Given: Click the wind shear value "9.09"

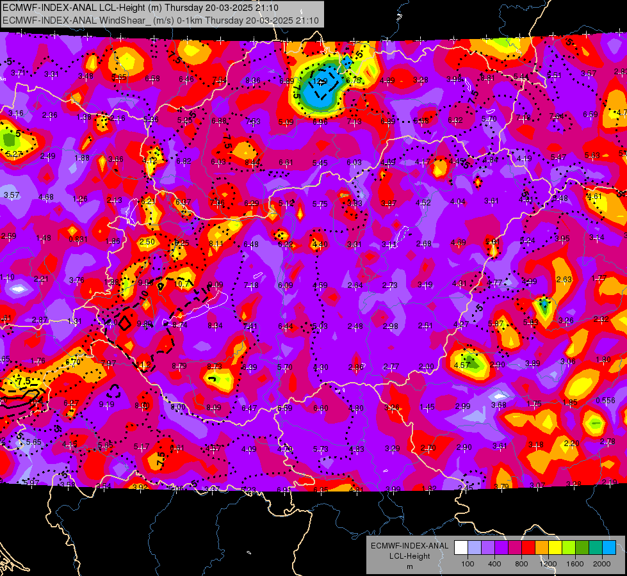Looking at the screenshot, I should coord(216,285).
